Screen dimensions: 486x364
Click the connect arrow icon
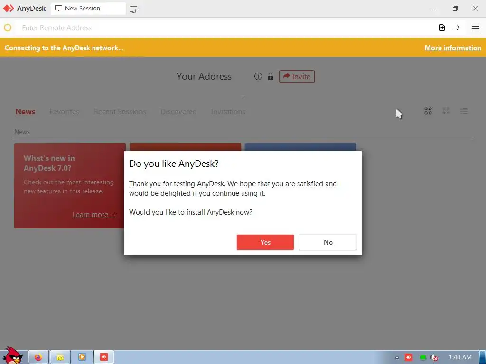(x=457, y=27)
